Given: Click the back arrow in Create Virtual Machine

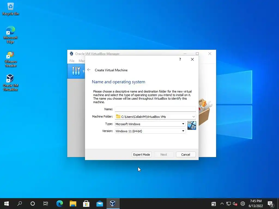Looking at the screenshot, I should coord(89,70).
